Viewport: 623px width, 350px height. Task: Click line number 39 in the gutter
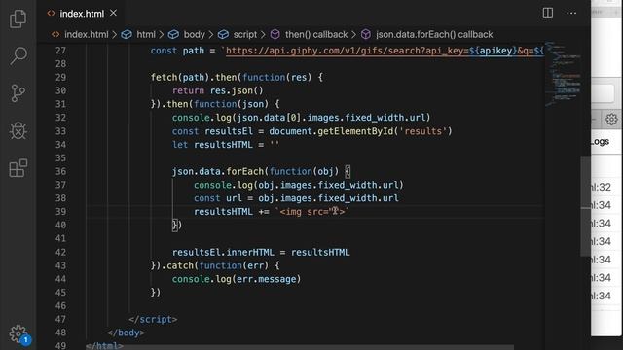pos(60,212)
